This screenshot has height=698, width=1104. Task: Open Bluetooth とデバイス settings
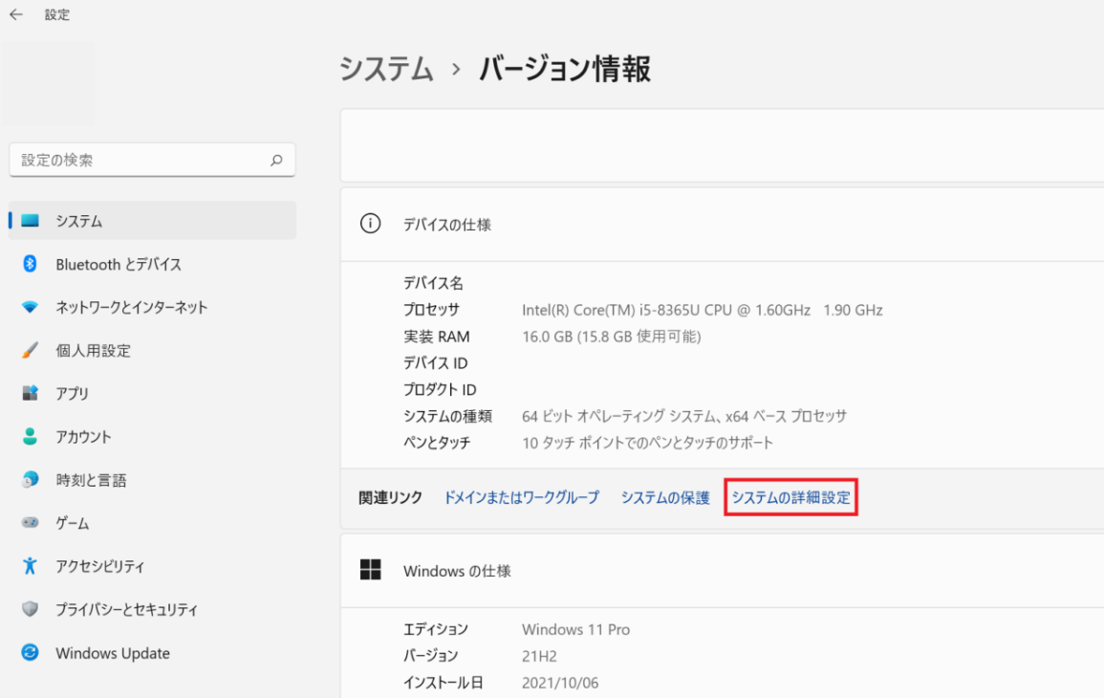coord(152,264)
